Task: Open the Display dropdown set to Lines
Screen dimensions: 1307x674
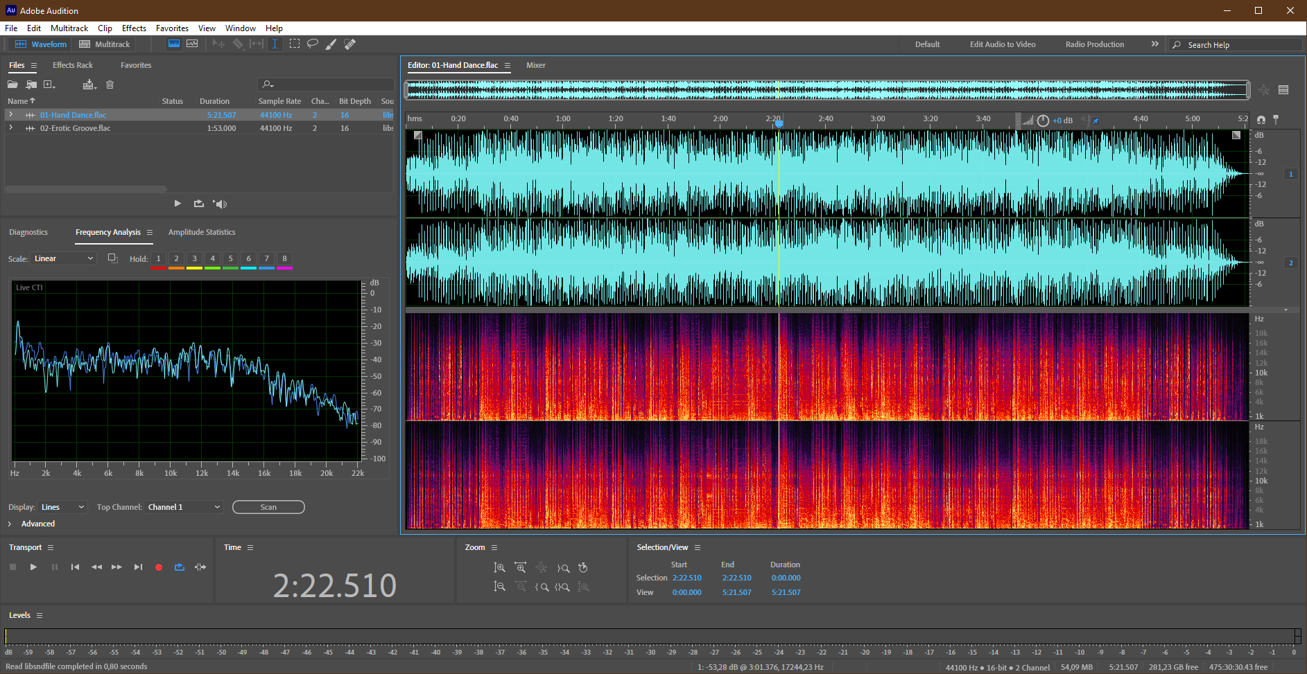Action: tap(62, 507)
